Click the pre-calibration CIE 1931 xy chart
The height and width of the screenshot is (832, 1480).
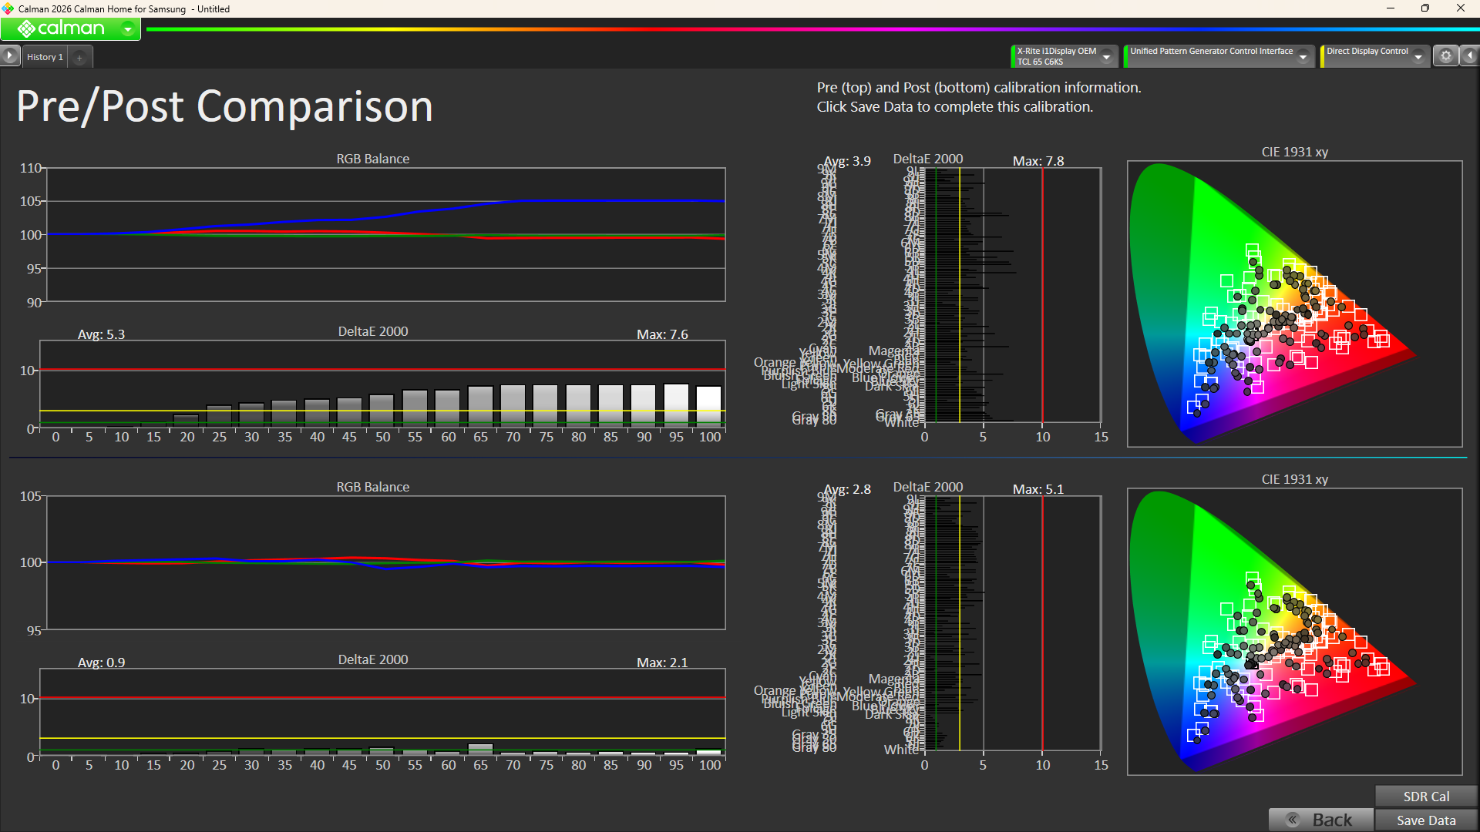pos(1294,304)
